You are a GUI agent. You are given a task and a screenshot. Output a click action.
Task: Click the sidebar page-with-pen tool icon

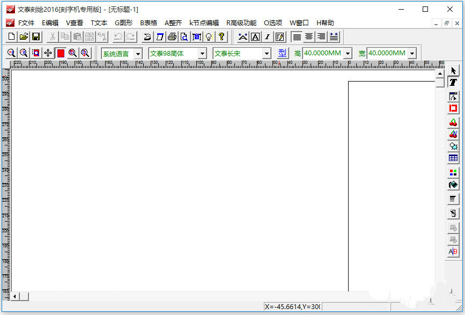tap(453, 213)
